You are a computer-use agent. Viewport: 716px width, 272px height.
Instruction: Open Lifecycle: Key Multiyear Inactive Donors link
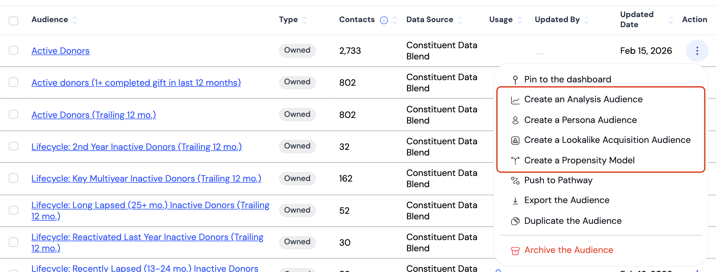pyautogui.click(x=146, y=178)
